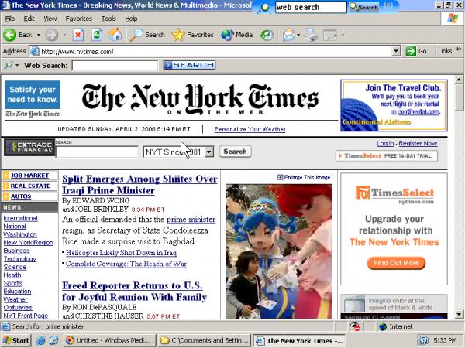Click the Enlarge This Image plus icon
465x348 pixels.
click(281, 177)
